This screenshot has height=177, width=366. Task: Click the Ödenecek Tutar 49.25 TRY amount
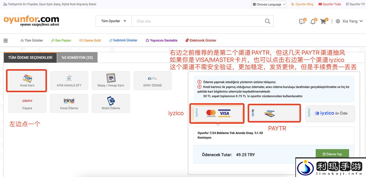228,155
